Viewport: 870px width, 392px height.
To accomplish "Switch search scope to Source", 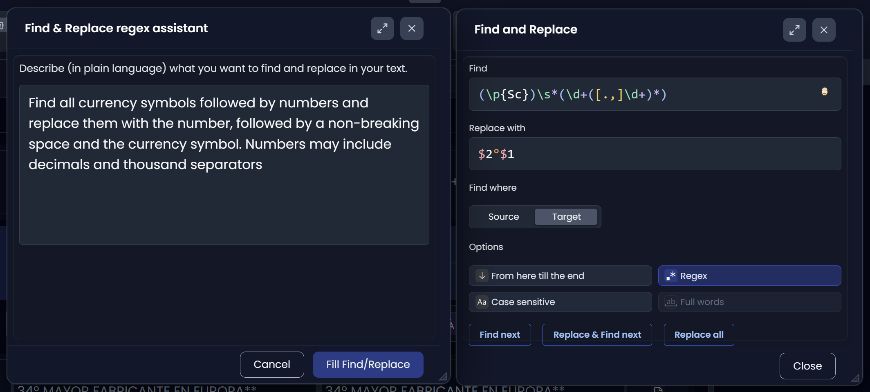I will (504, 217).
